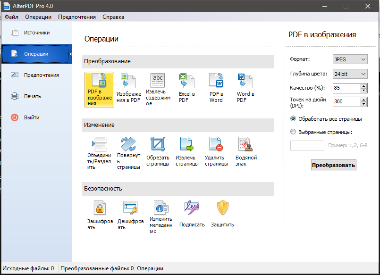Increase the Качество value with up arrow
The height and width of the screenshot is (275, 380).
[363, 86]
